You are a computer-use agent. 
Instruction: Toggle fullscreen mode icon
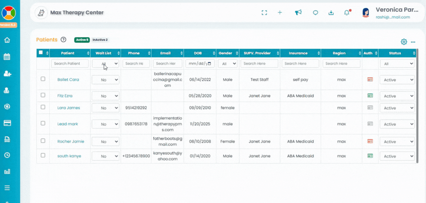coord(264,13)
